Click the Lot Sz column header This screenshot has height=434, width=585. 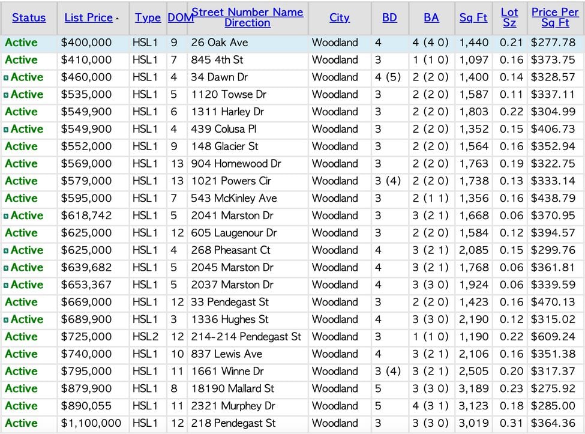point(509,17)
